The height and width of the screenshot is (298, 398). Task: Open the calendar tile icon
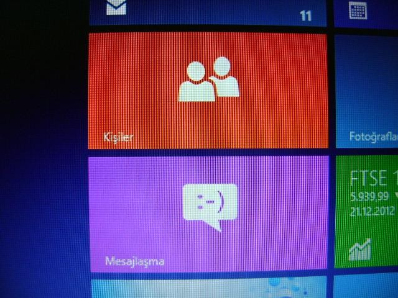358,10
